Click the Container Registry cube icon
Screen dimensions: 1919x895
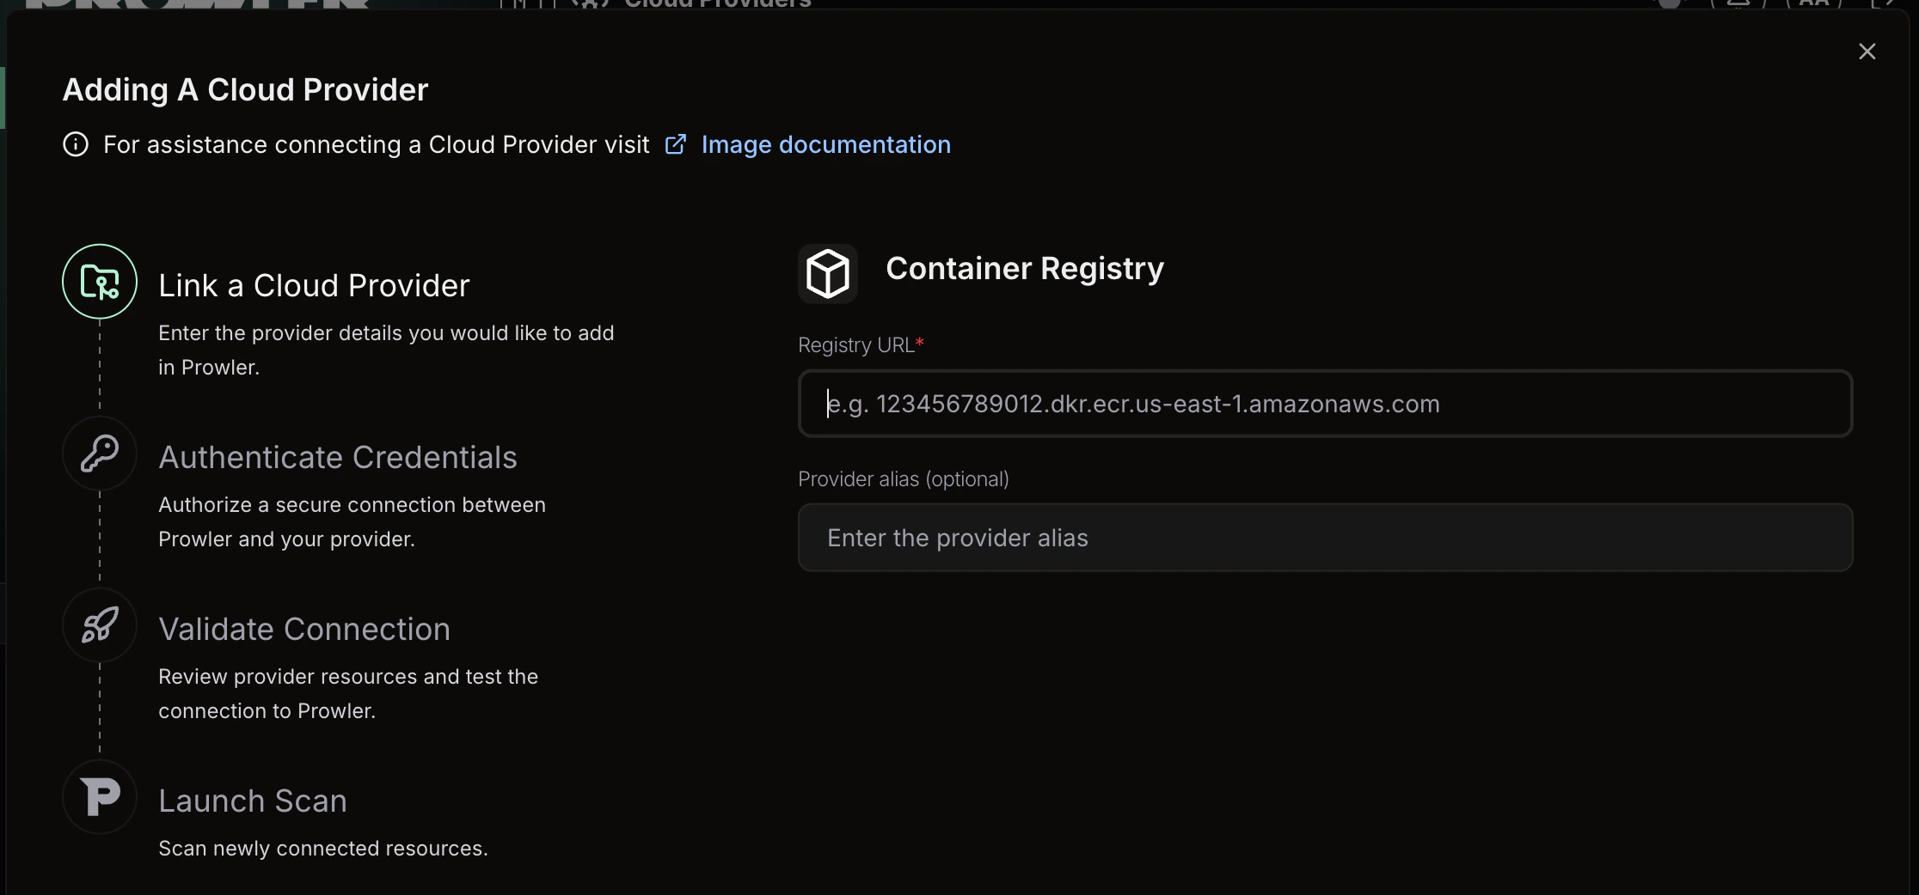pyautogui.click(x=827, y=273)
